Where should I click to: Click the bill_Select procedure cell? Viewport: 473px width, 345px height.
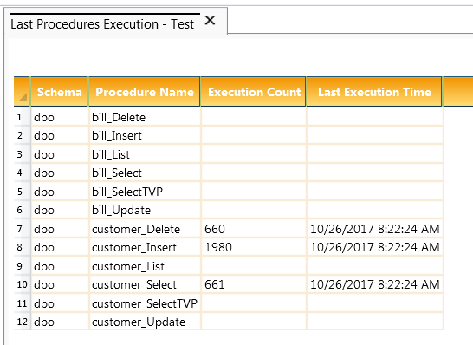pos(145,172)
